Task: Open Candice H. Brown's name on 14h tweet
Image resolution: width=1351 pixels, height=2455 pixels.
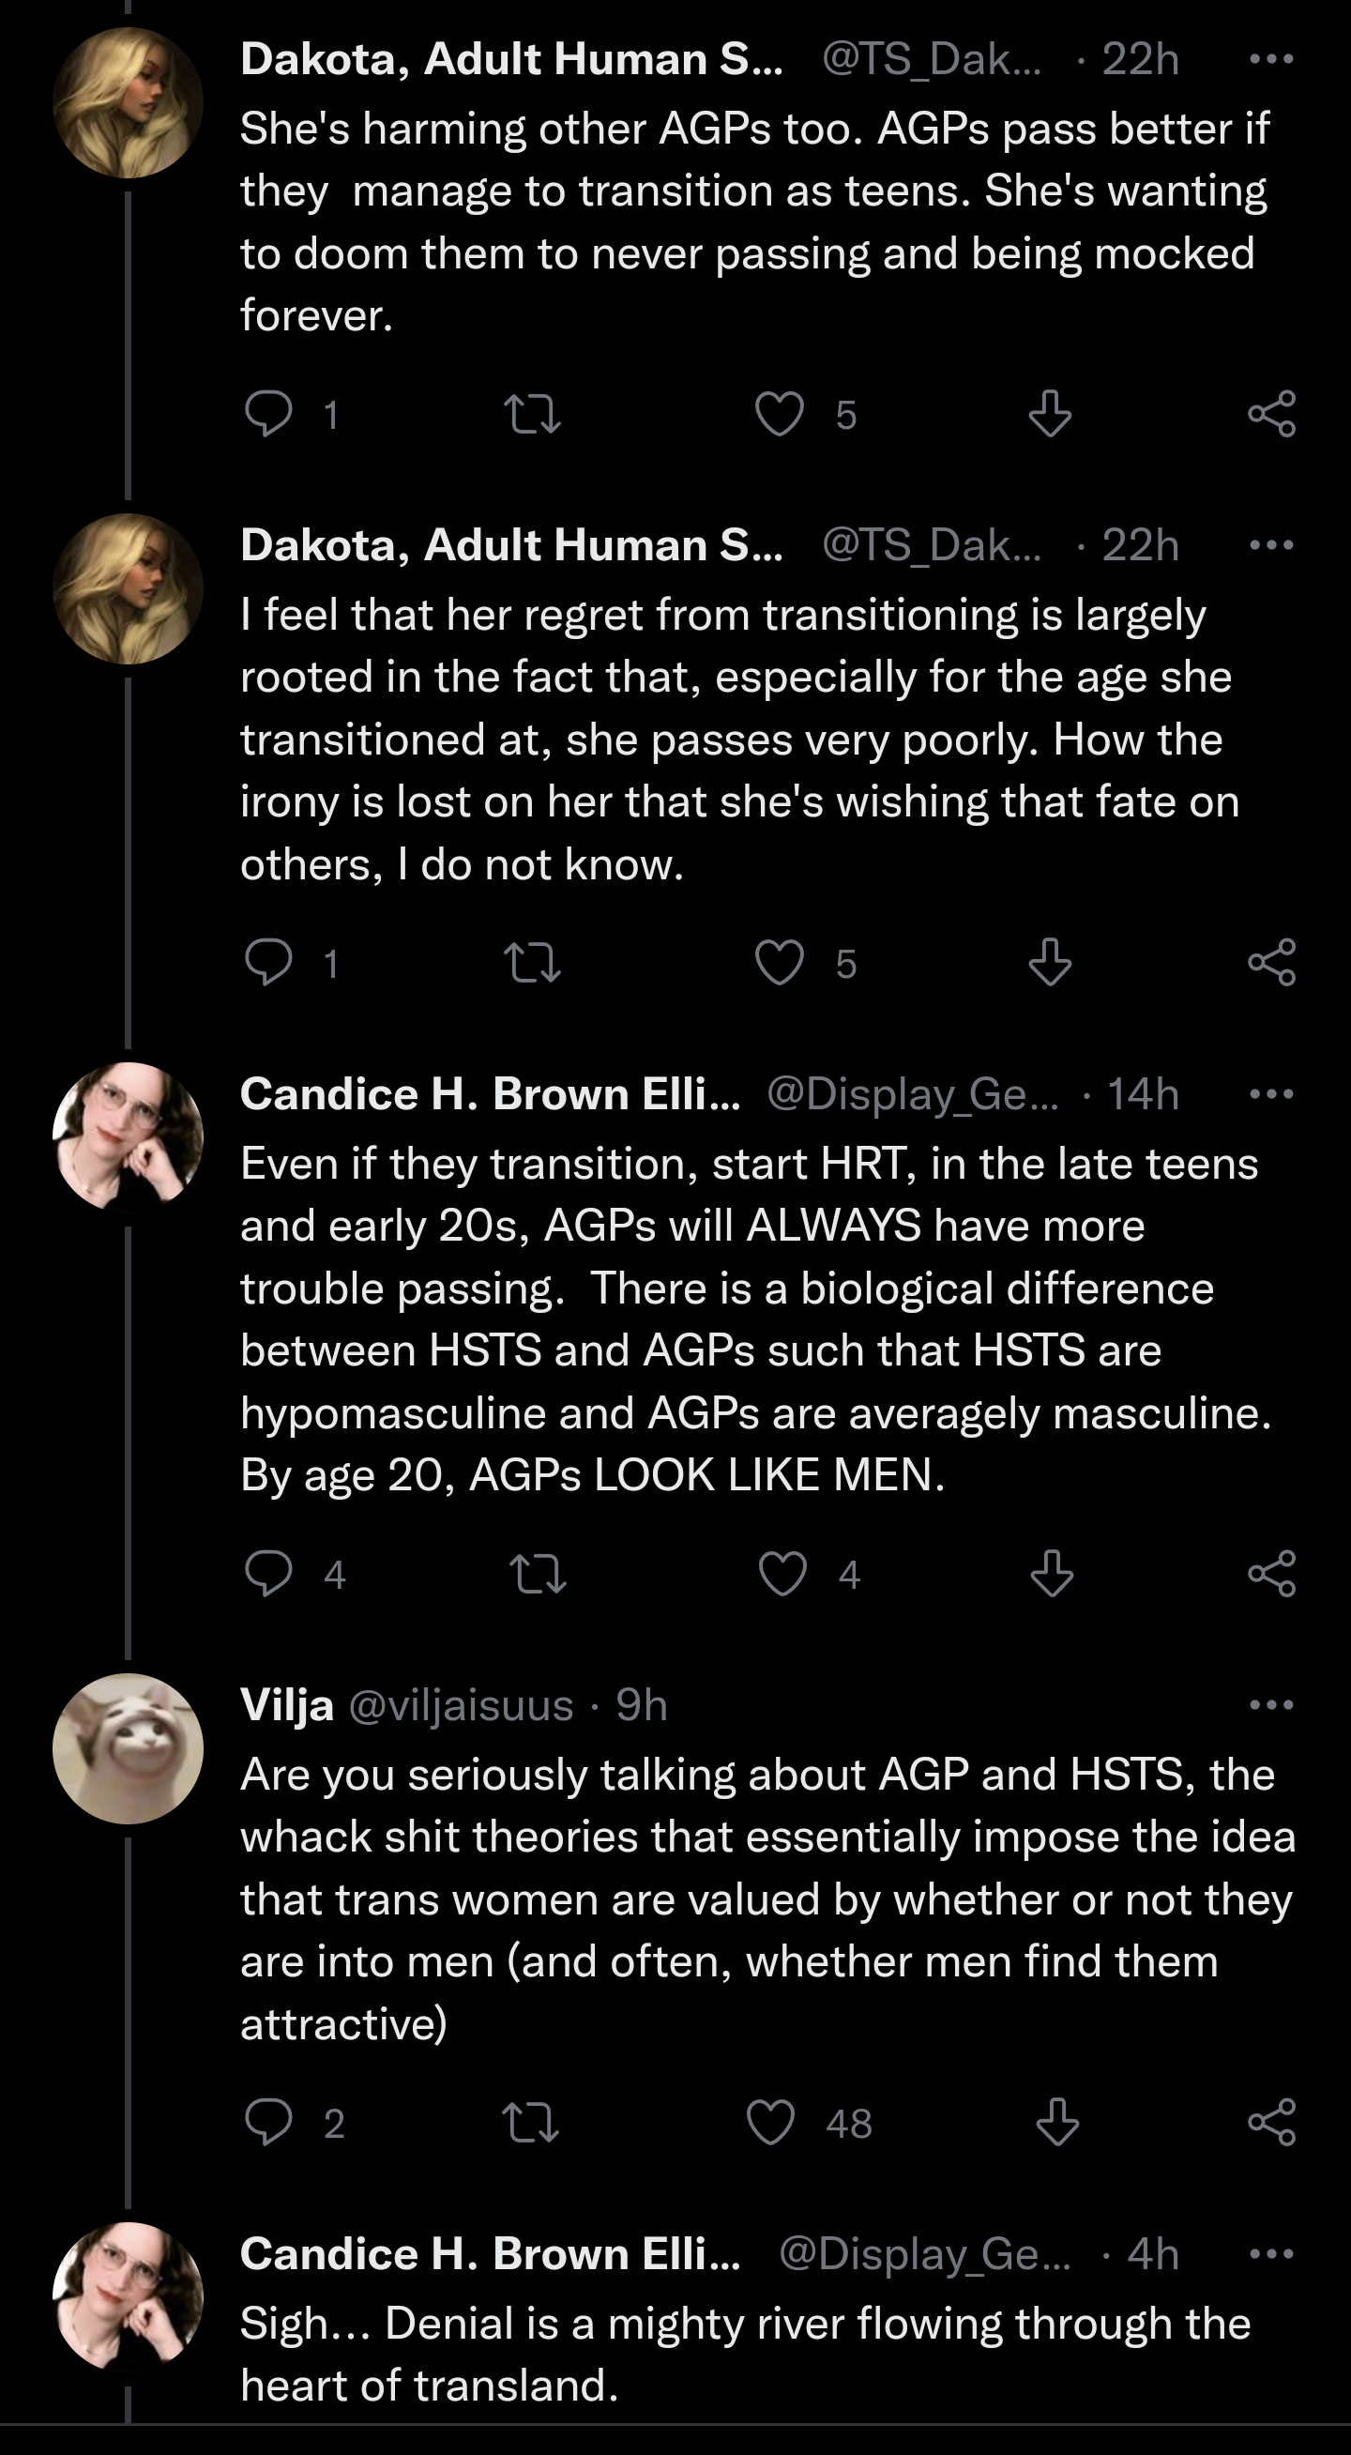Action: [x=490, y=1094]
